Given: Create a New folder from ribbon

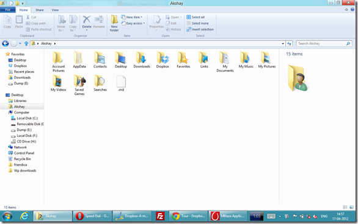Looking at the screenshot, I should [x=114, y=23].
